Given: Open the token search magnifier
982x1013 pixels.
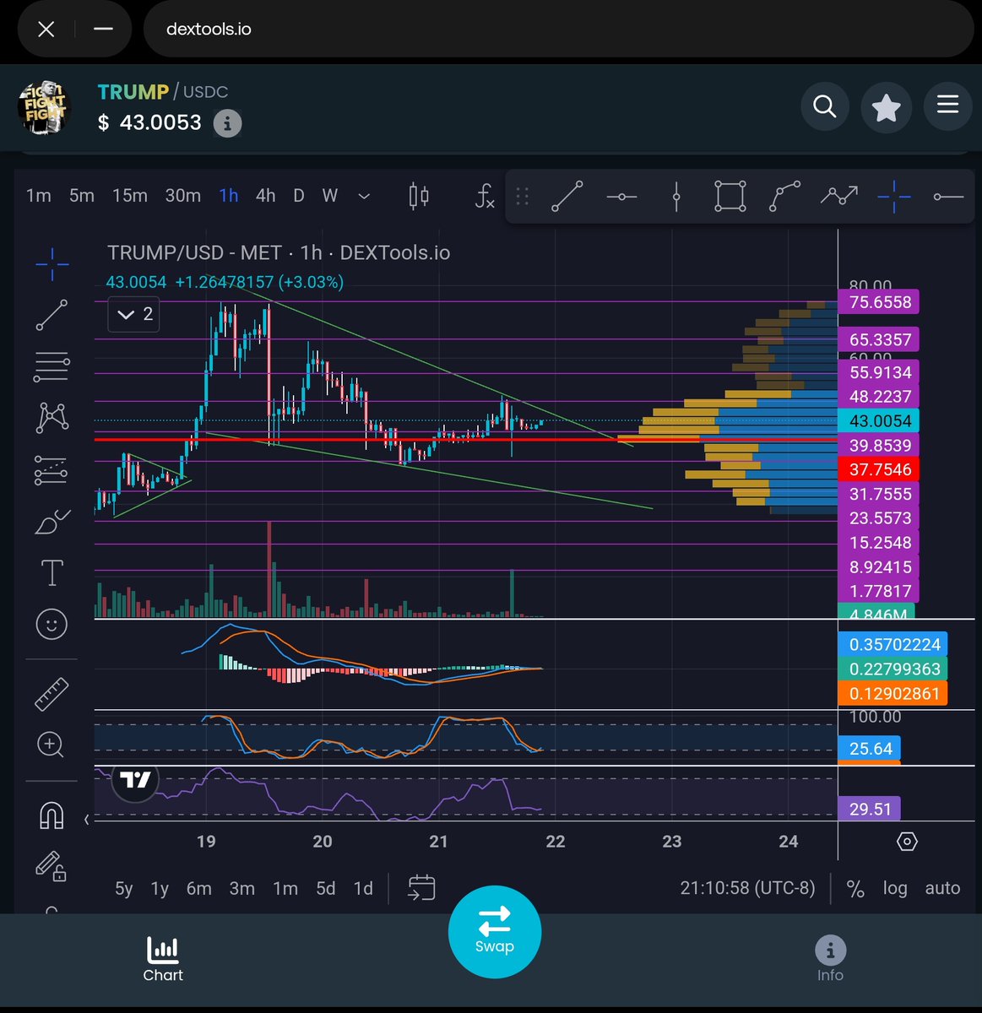Looking at the screenshot, I should [x=824, y=106].
